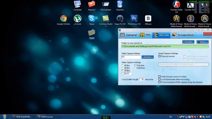Launch µTorrent desktop shortcut
The height and width of the screenshot is (119, 212).
78,20
